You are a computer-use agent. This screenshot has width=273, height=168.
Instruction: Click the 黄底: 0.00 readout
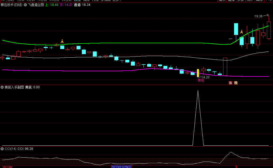pos(32,87)
